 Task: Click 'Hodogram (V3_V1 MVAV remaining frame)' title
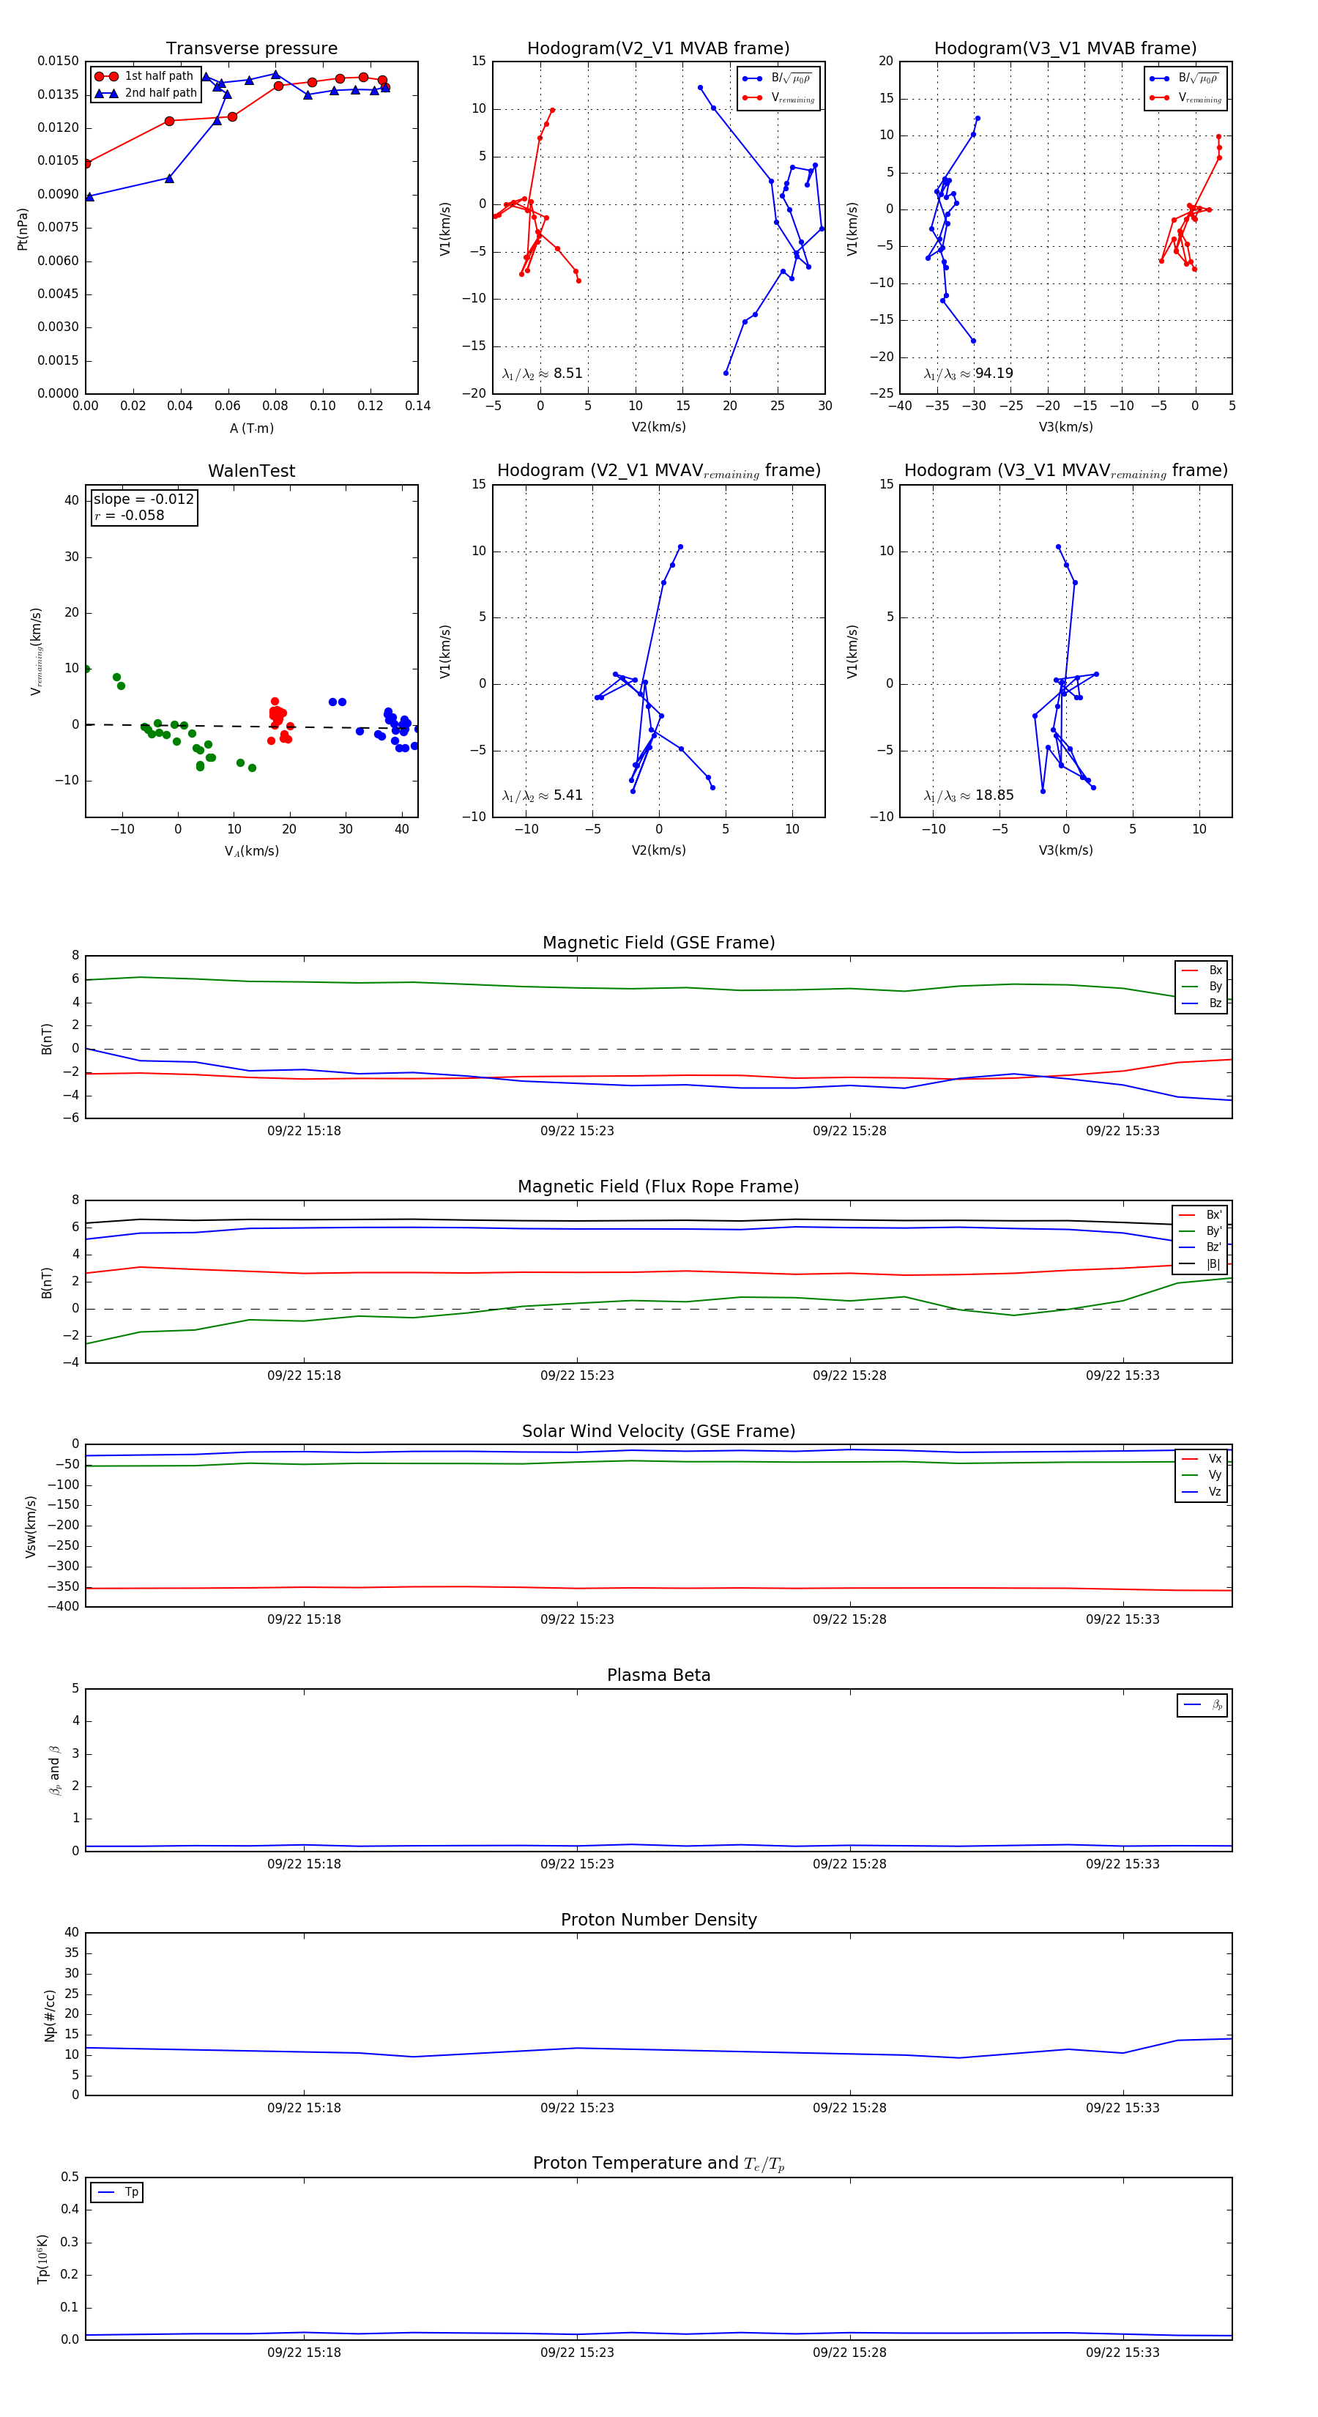1065,471
